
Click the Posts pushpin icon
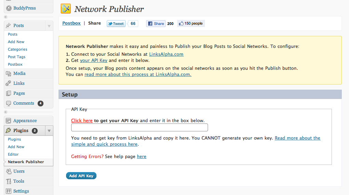[x=9, y=25]
